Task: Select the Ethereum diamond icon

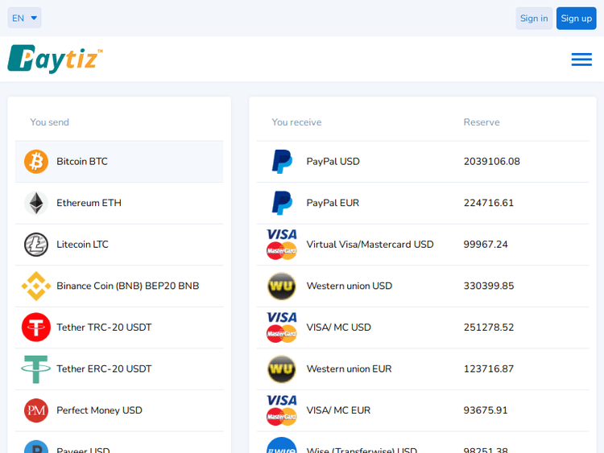Action: [36, 203]
